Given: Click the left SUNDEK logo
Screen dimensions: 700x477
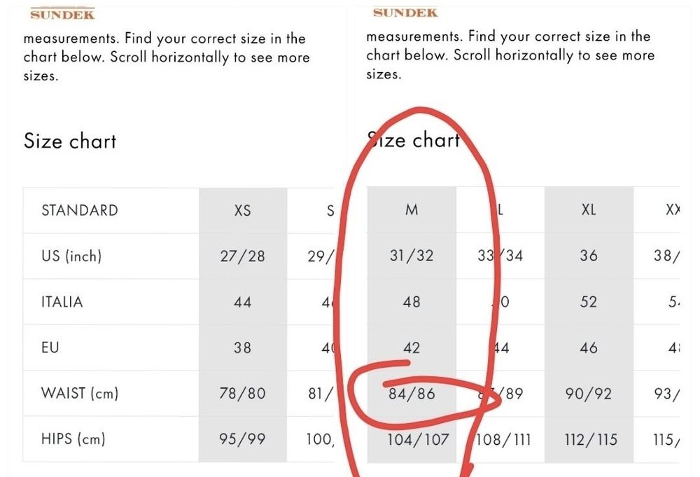Looking at the screenshot, I should coord(62,14).
